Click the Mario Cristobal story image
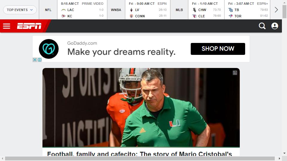Image resolution: width=287 pixels, height=161 pixels. [141, 108]
